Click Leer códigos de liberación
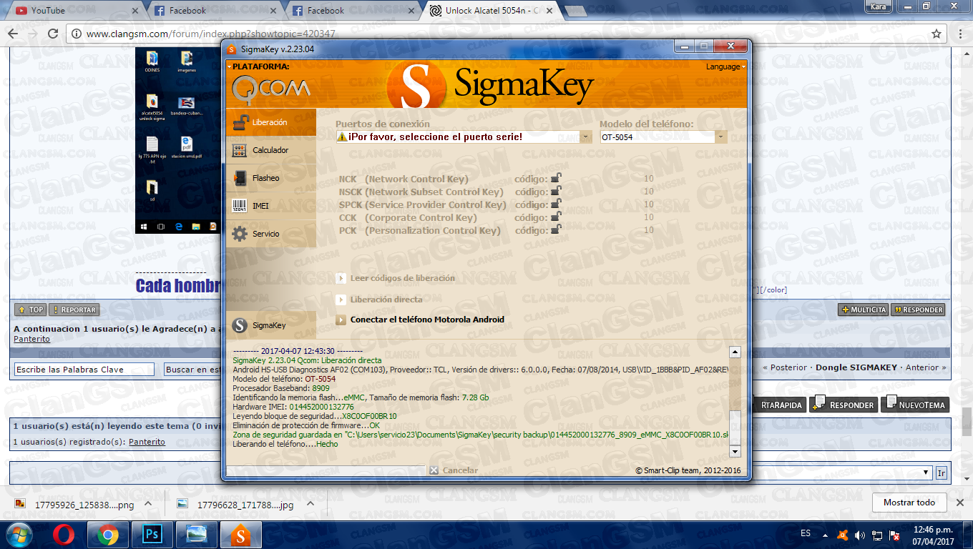 396,278
